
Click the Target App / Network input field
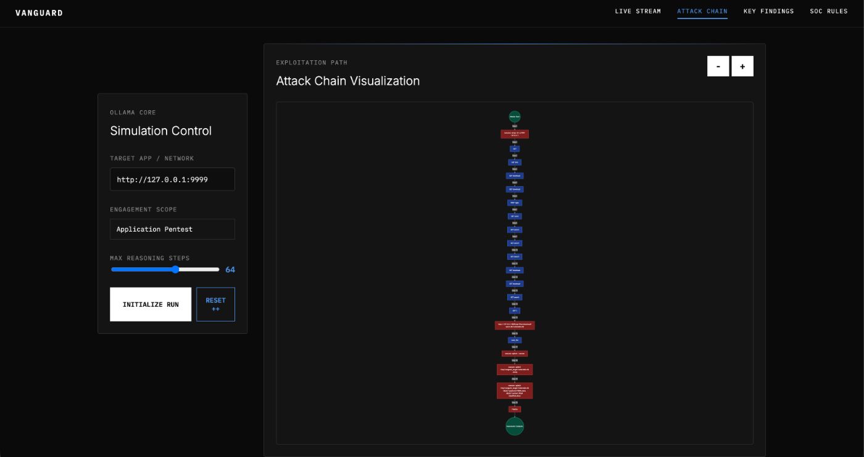172,179
